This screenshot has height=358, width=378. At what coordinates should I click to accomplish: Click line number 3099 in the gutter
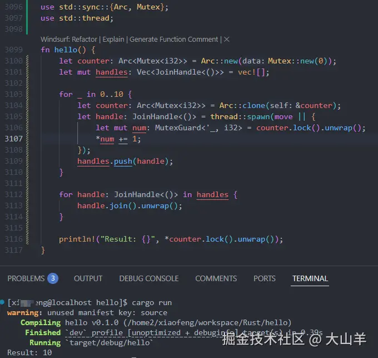click(x=12, y=50)
